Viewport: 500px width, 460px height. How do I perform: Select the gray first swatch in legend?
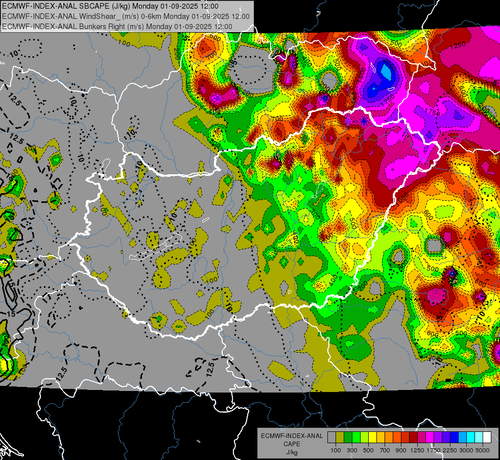point(331,438)
